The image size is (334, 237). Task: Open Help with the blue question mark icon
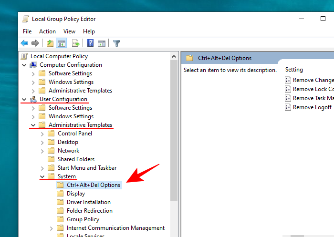[x=90, y=43]
